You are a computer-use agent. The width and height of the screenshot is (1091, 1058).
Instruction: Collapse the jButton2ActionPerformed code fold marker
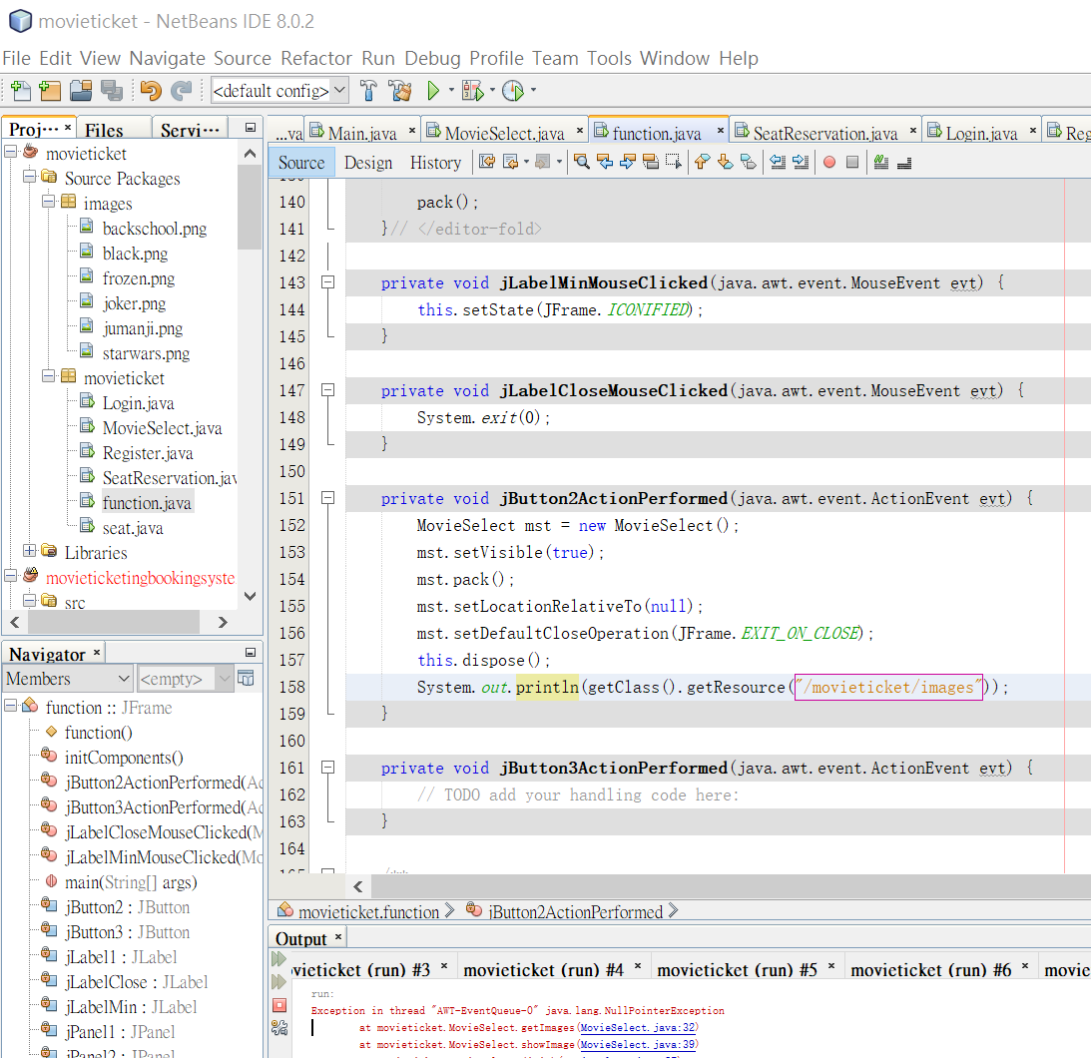[327, 498]
